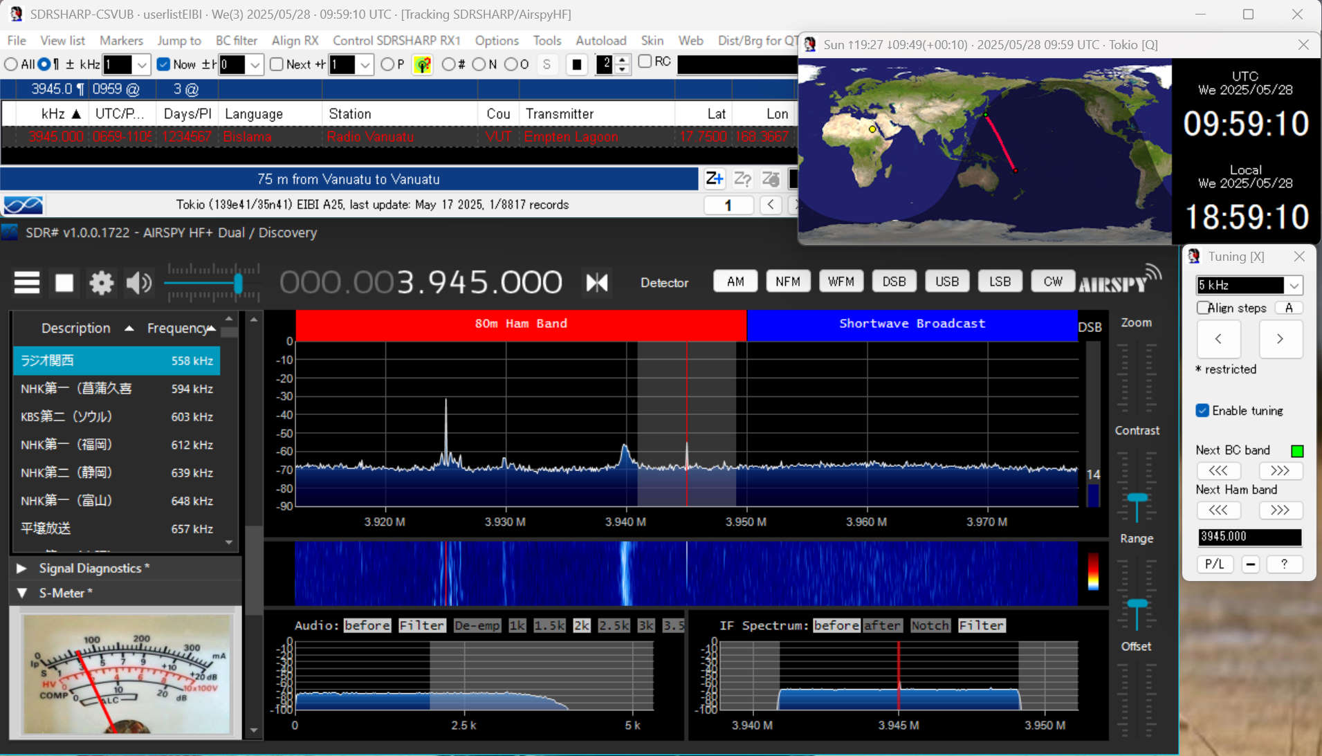Toggle the Now checkbox
The width and height of the screenshot is (1322, 756).
click(x=163, y=64)
